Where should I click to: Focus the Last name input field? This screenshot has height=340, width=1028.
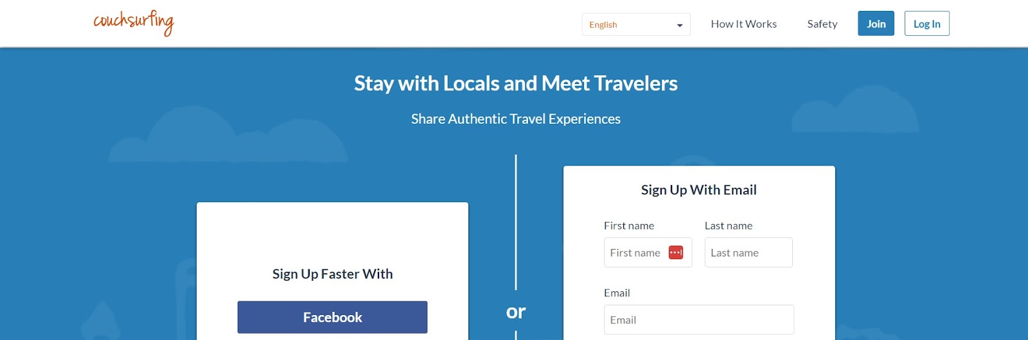point(749,253)
